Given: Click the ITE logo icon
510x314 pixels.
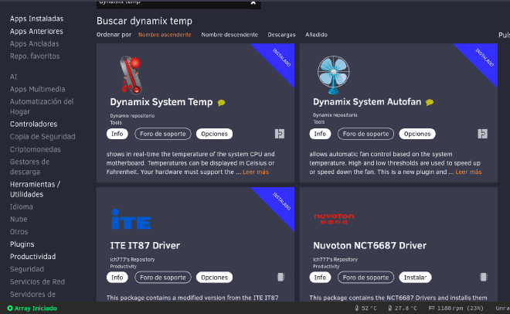Looking at the screenshot, I should tap(131, 220).
